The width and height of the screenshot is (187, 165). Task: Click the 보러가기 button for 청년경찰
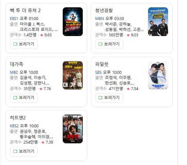click(x=109, y=44)
